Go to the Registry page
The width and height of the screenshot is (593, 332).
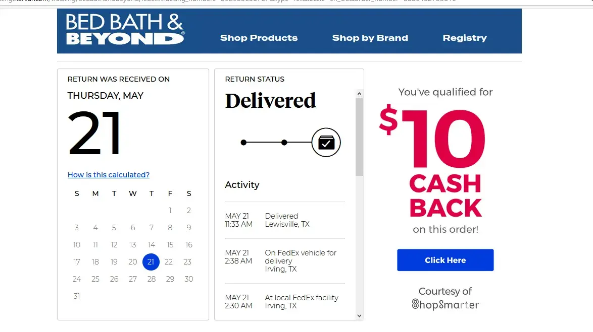click(465, 38)
